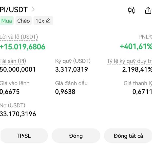Click the Đóng tất cả button
Image resolution: width=152 pixels, height=152 pixels.
coord(128,136)
